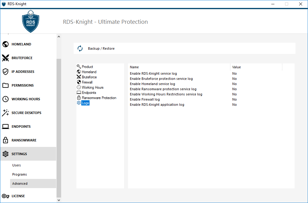This screenshot has width=308, height=203.
Task: Go to IP ADDRESSES page
Action: pos(28,72)
